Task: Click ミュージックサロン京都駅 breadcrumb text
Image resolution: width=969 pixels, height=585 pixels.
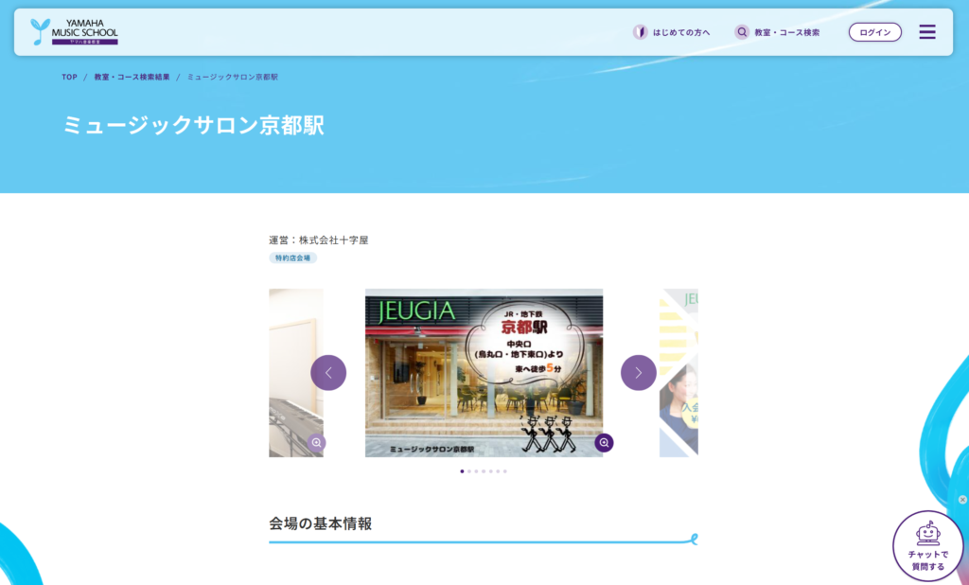Action: (233, 78)
